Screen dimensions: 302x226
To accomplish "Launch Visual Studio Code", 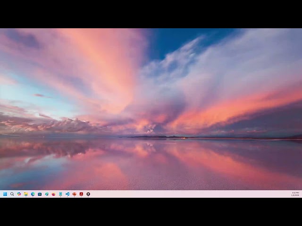I will (x=67, y=194).
